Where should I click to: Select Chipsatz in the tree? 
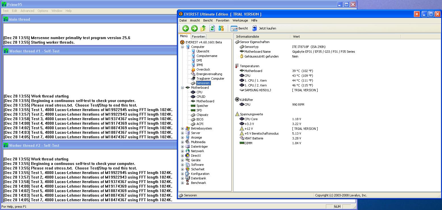pyautogui.click(x=202, y=115)
